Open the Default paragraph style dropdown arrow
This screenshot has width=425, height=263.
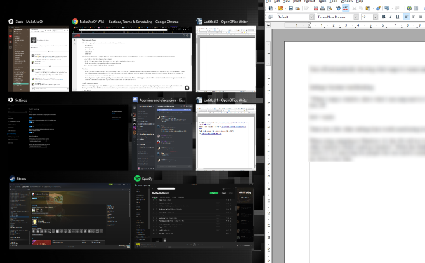311,17
